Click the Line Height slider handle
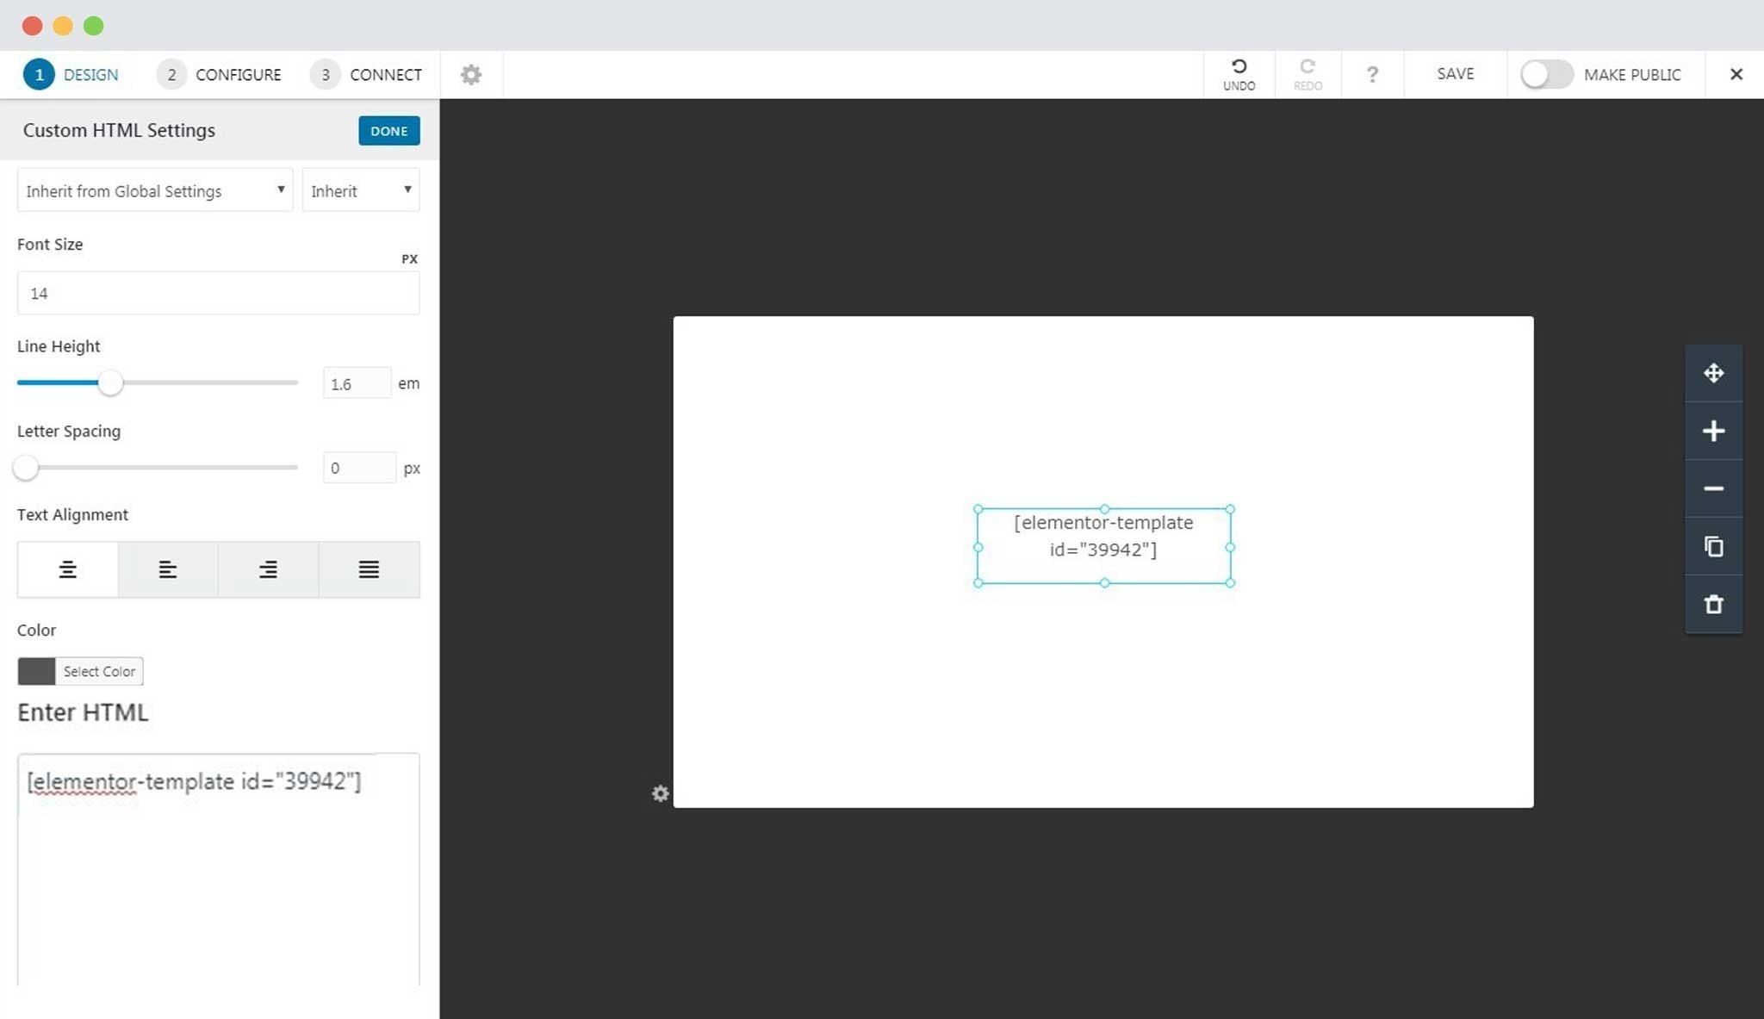The height and width of the screenshot is (1019, 1764). pos(110,382)
